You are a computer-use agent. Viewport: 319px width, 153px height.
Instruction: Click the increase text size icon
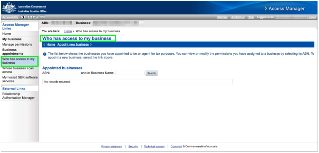pyautogui.click(x=35, y=17)
